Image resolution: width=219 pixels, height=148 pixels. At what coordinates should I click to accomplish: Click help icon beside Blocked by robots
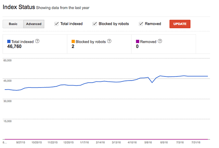tap(109, 41)
